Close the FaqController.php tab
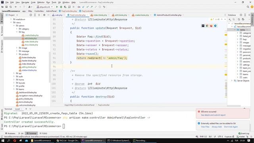This screenshot has height=143, width=254. (87, 15)
